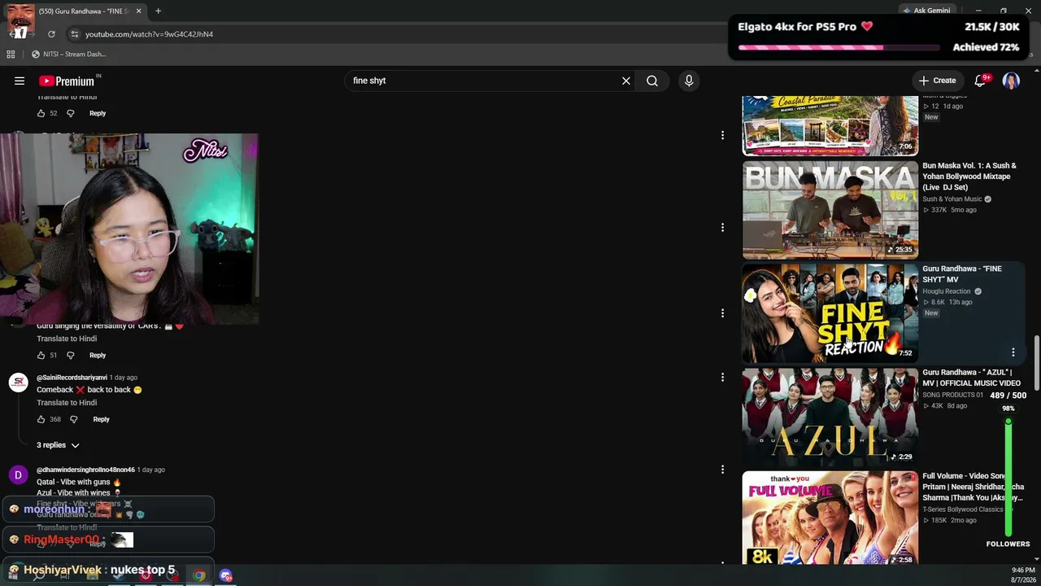Clear the search query with the X
Viewport: 1041px width, 586px height.
pyautogui.click(x=626, y=81)
